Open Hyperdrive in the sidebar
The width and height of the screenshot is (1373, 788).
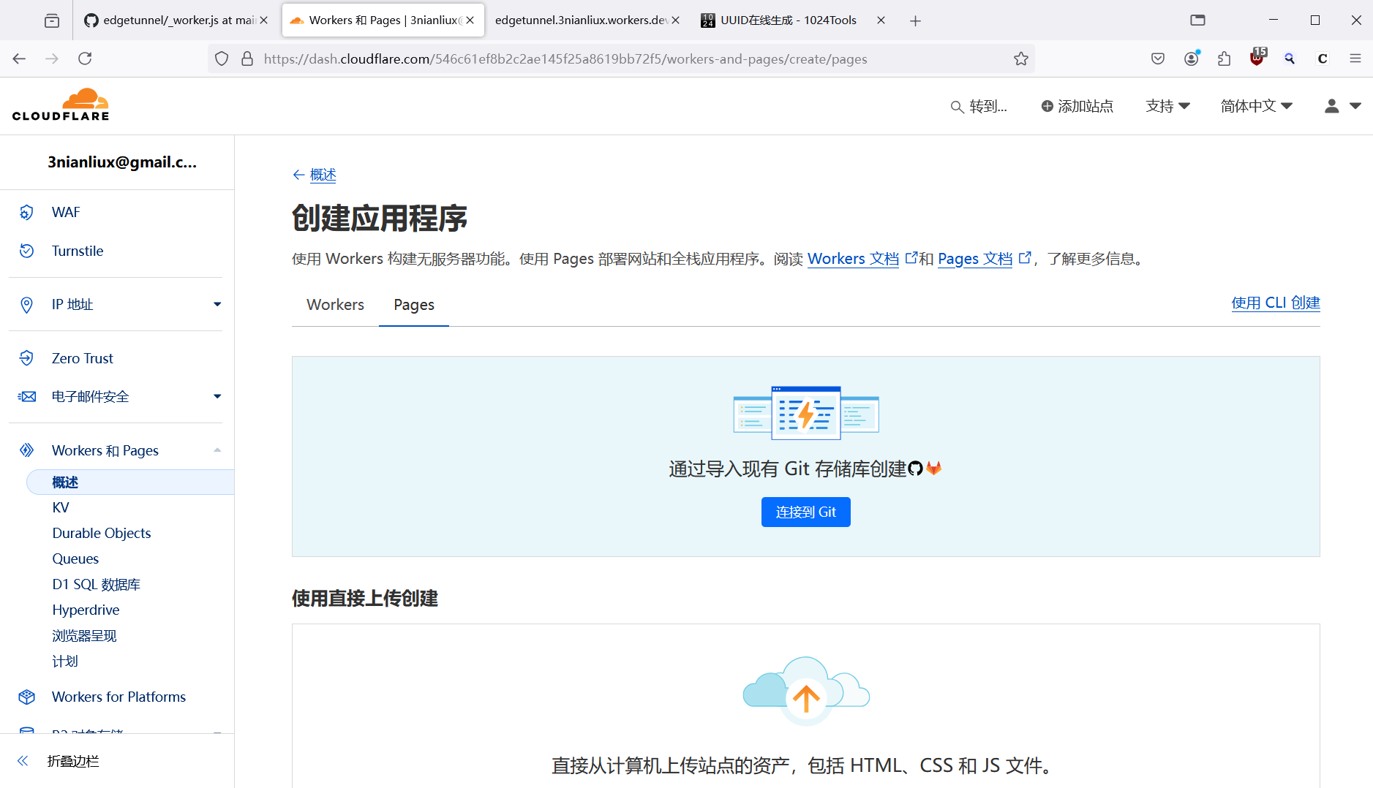[86, 610]
